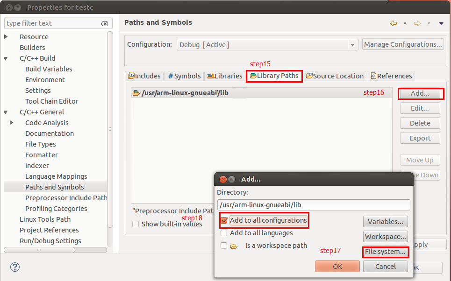Select Environment in the tree
451x281 pixels.
(x=45, y=80)
